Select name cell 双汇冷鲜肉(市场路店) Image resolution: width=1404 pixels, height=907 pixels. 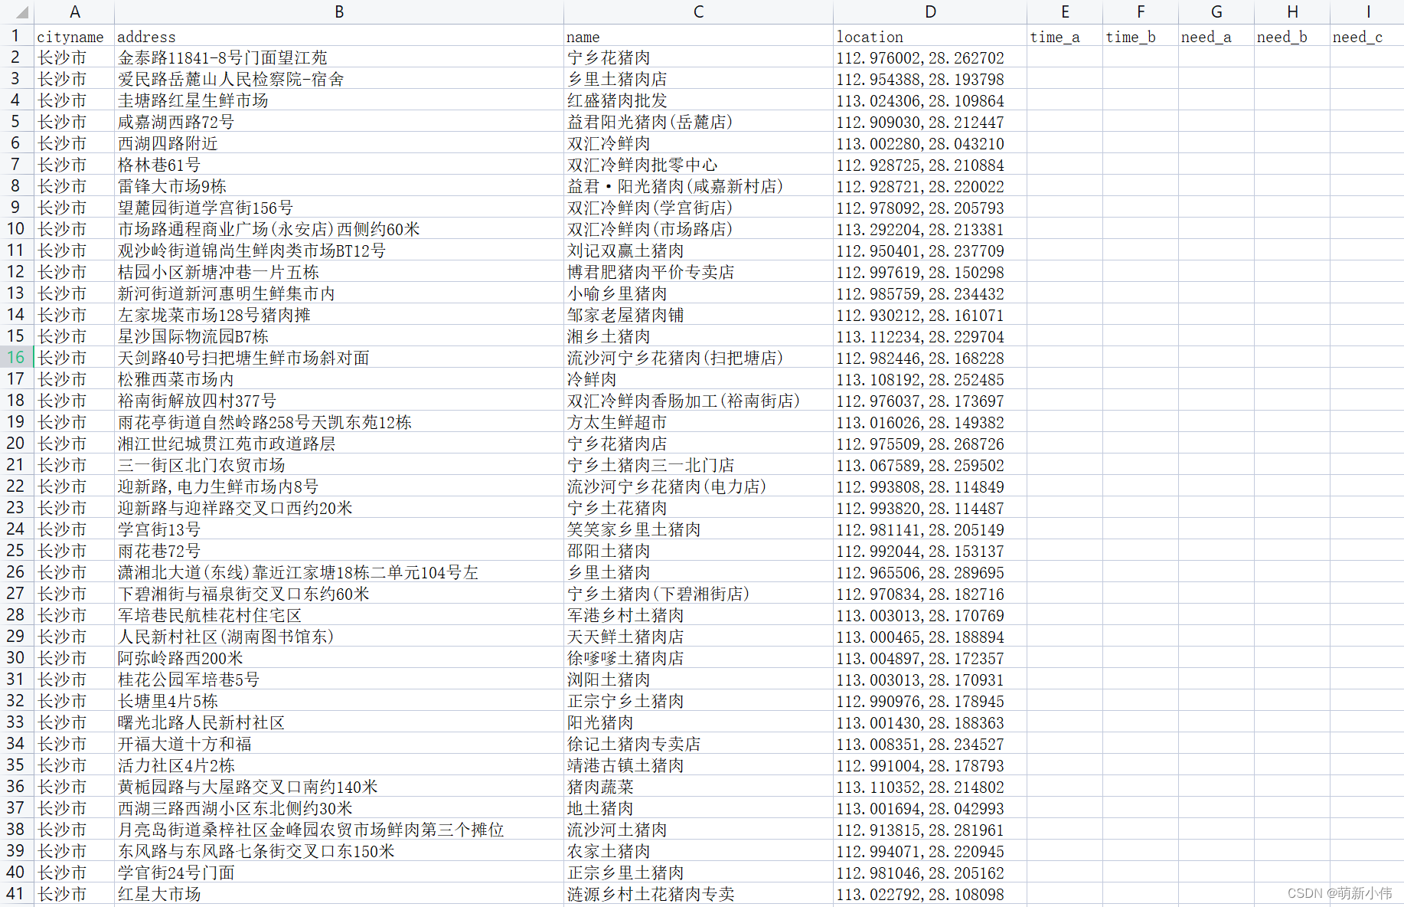[698, 229]
